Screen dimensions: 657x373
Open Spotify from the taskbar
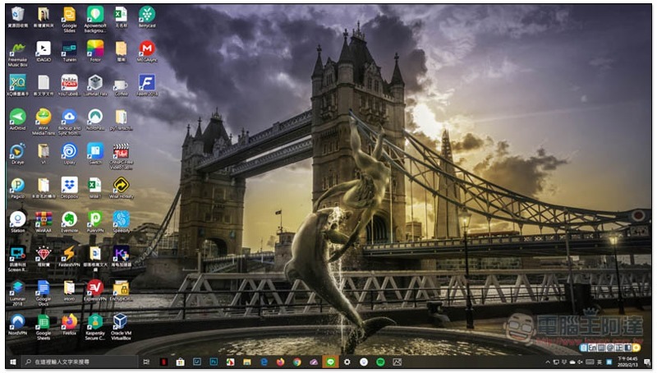(x=380, y=361)
